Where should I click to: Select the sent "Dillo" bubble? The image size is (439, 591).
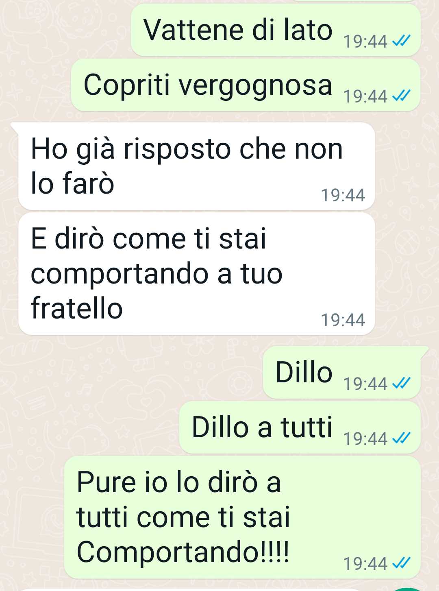342,372
